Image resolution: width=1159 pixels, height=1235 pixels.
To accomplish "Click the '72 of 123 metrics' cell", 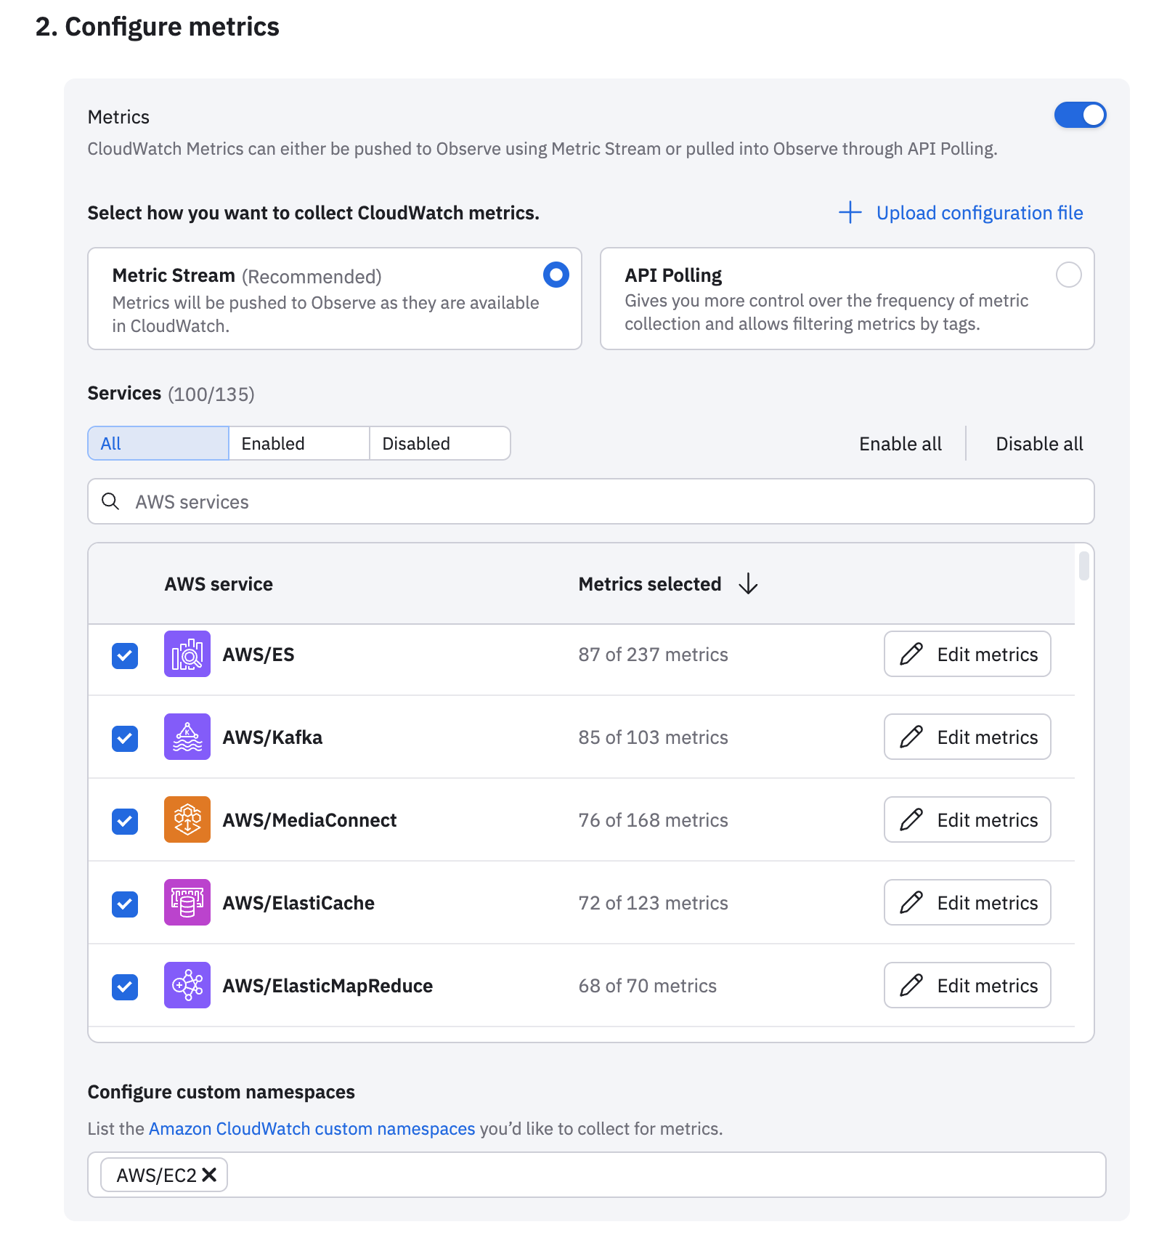I will 653,903.
